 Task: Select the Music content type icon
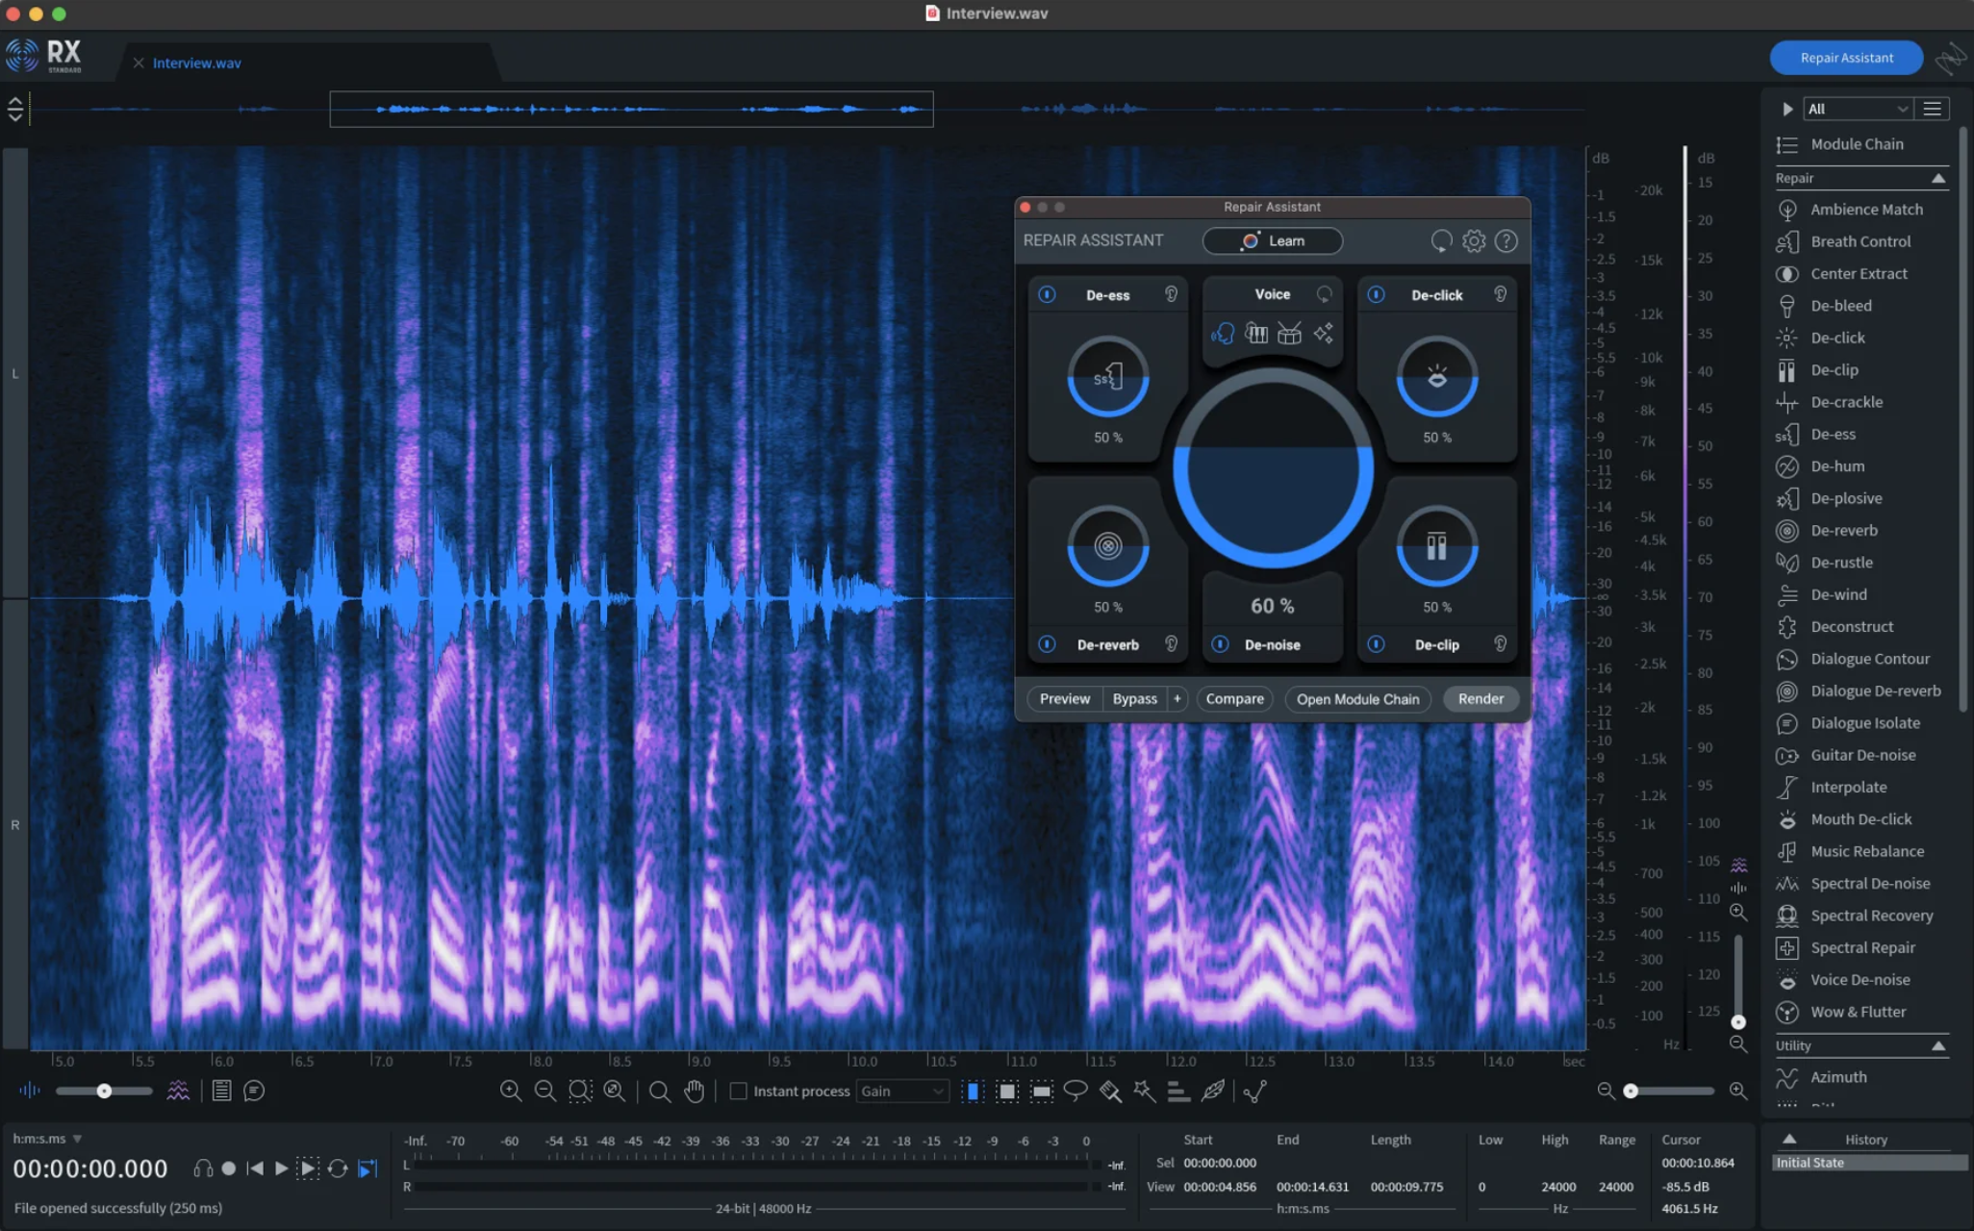point(1255,334)
